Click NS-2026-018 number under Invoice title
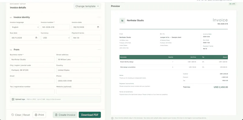The height and width of the screenshot is (120, 243). click(x=223, y=24)
